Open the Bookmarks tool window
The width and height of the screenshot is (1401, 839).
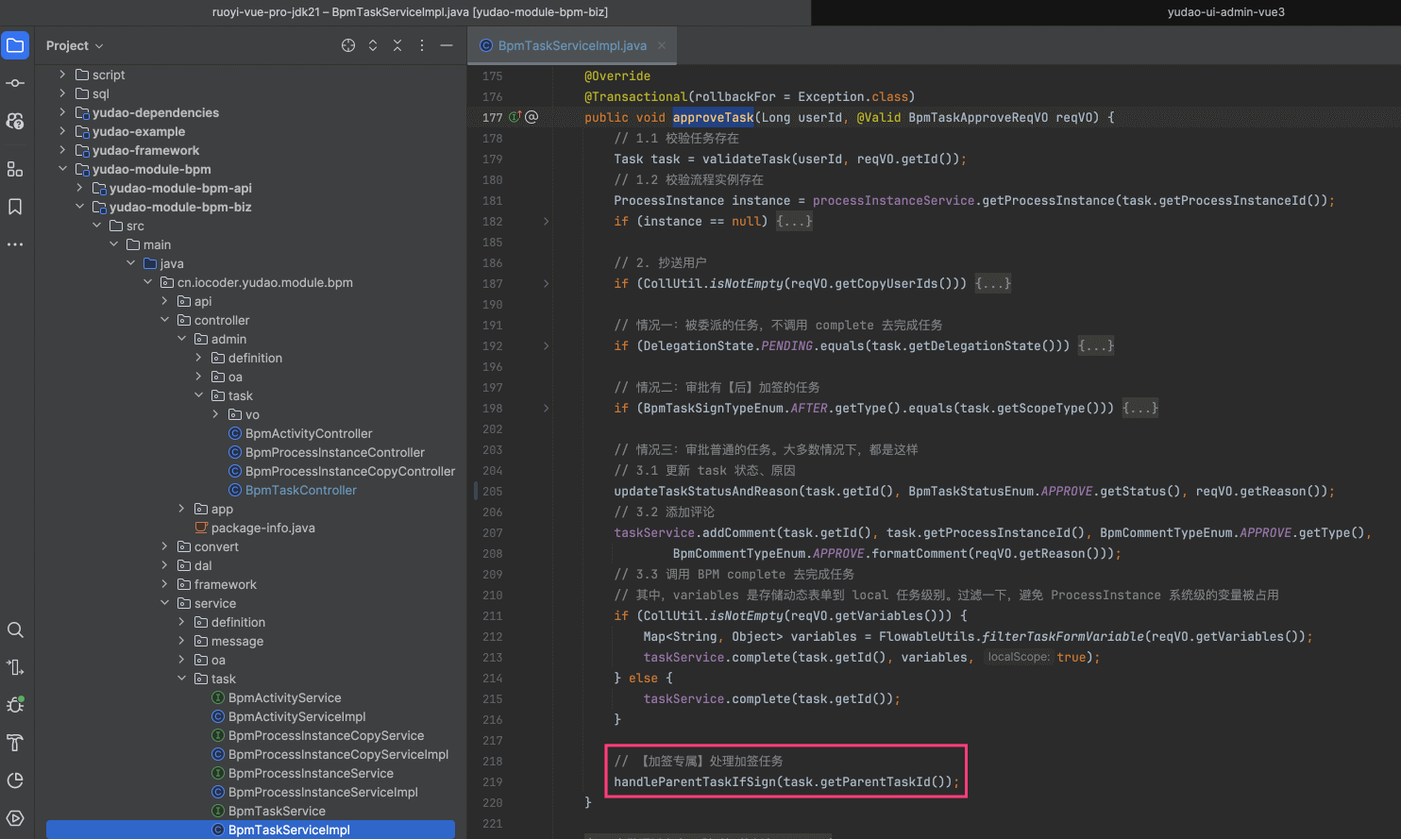click(15, 207)
